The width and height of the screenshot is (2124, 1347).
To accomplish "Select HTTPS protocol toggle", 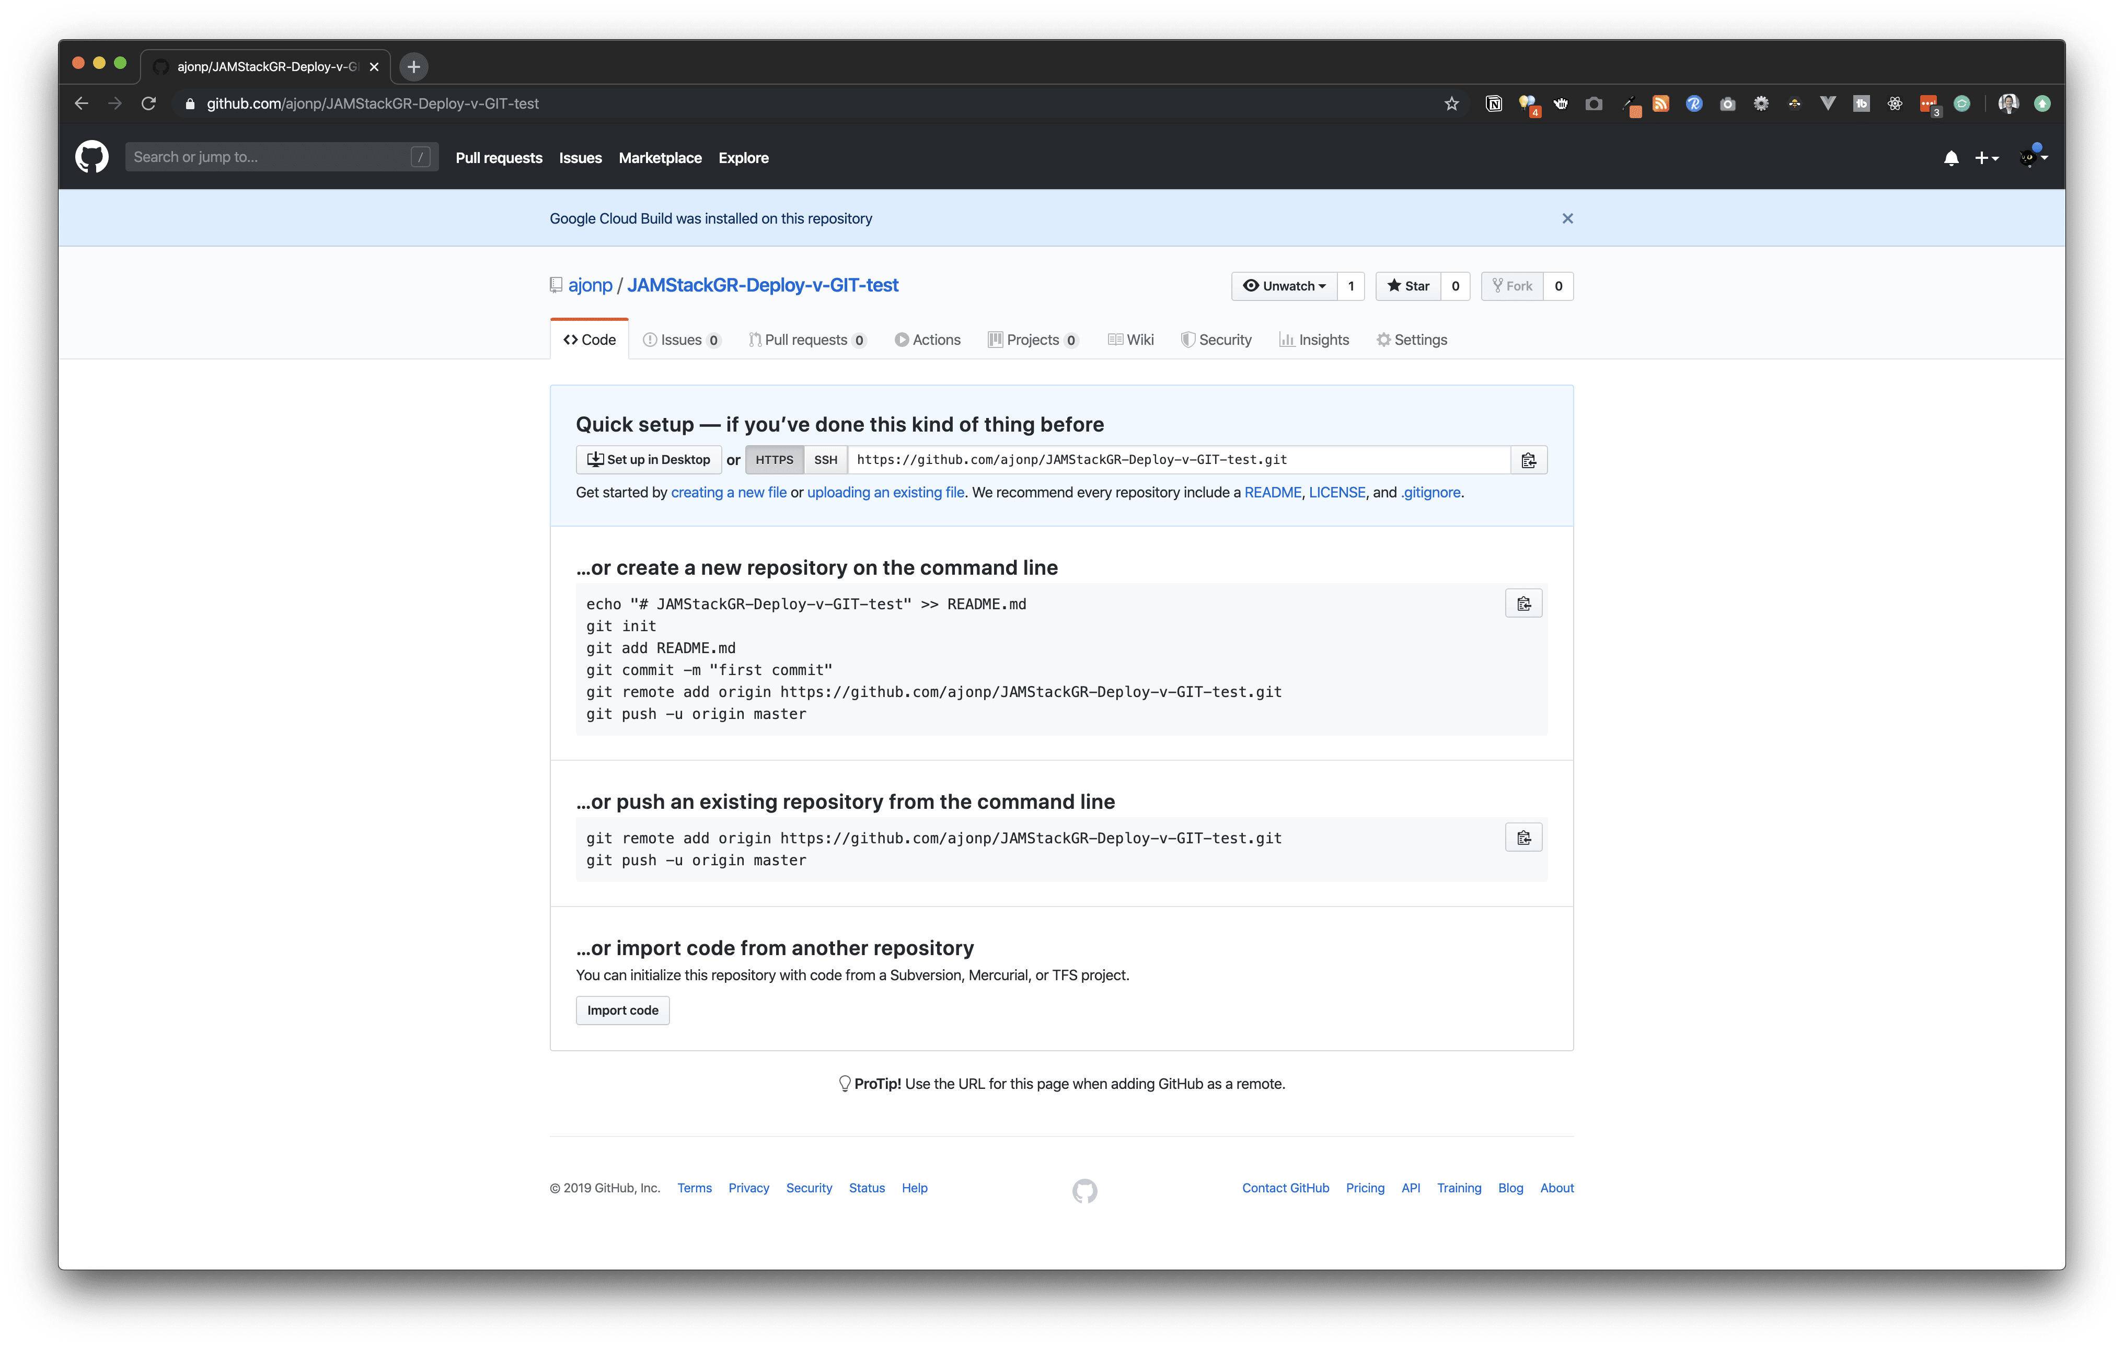I will click(x=774, y=460).
